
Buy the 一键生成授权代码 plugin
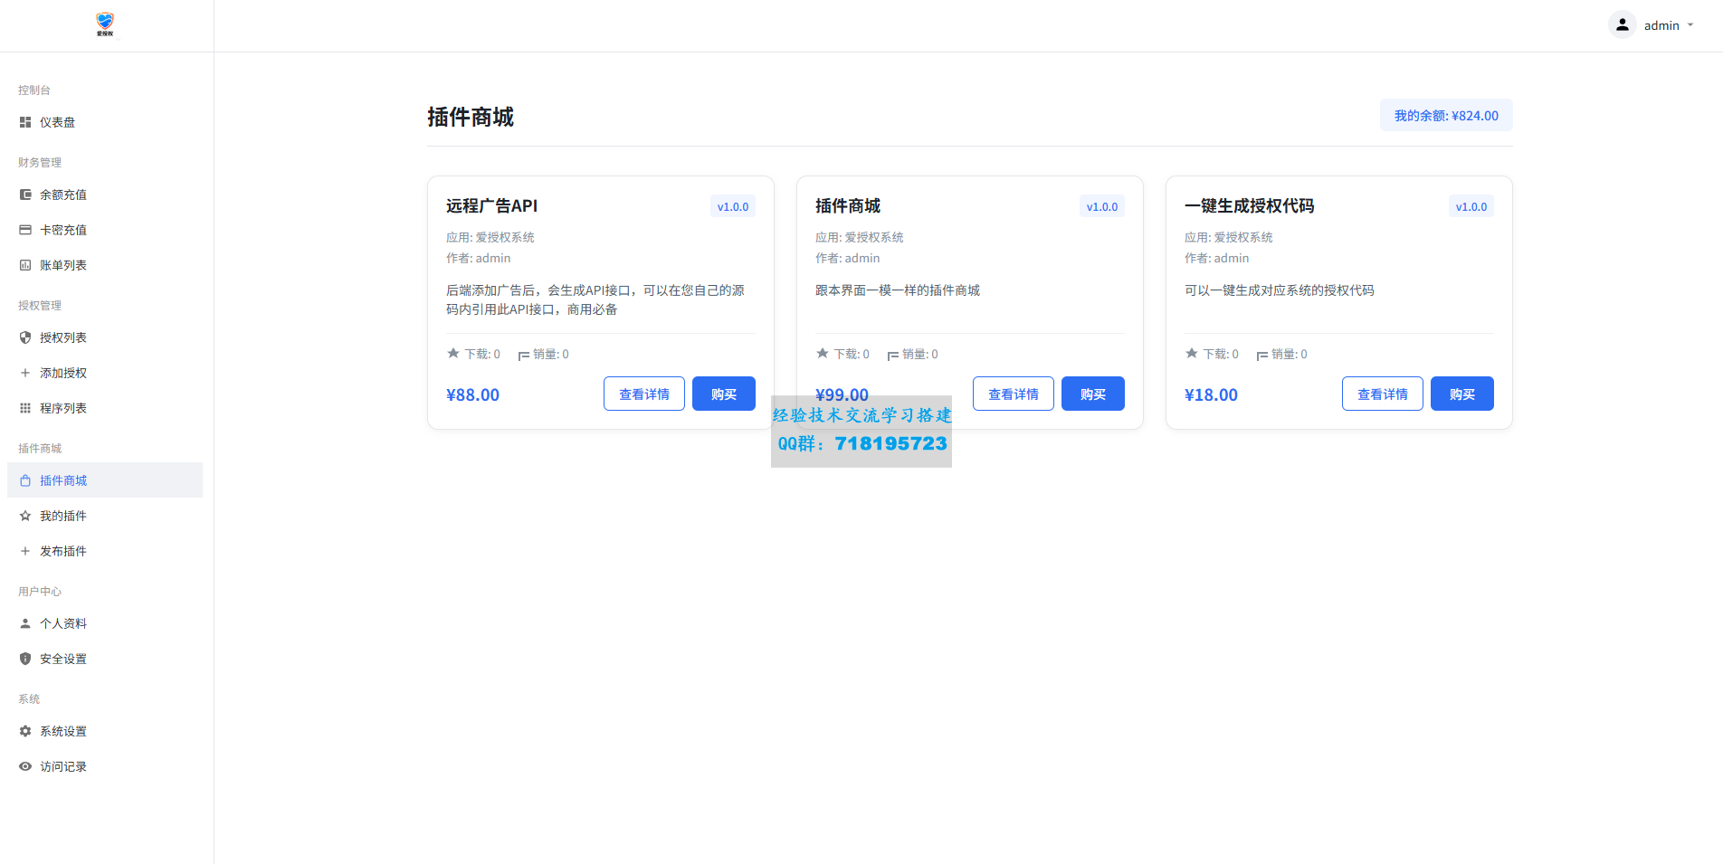1461,394
